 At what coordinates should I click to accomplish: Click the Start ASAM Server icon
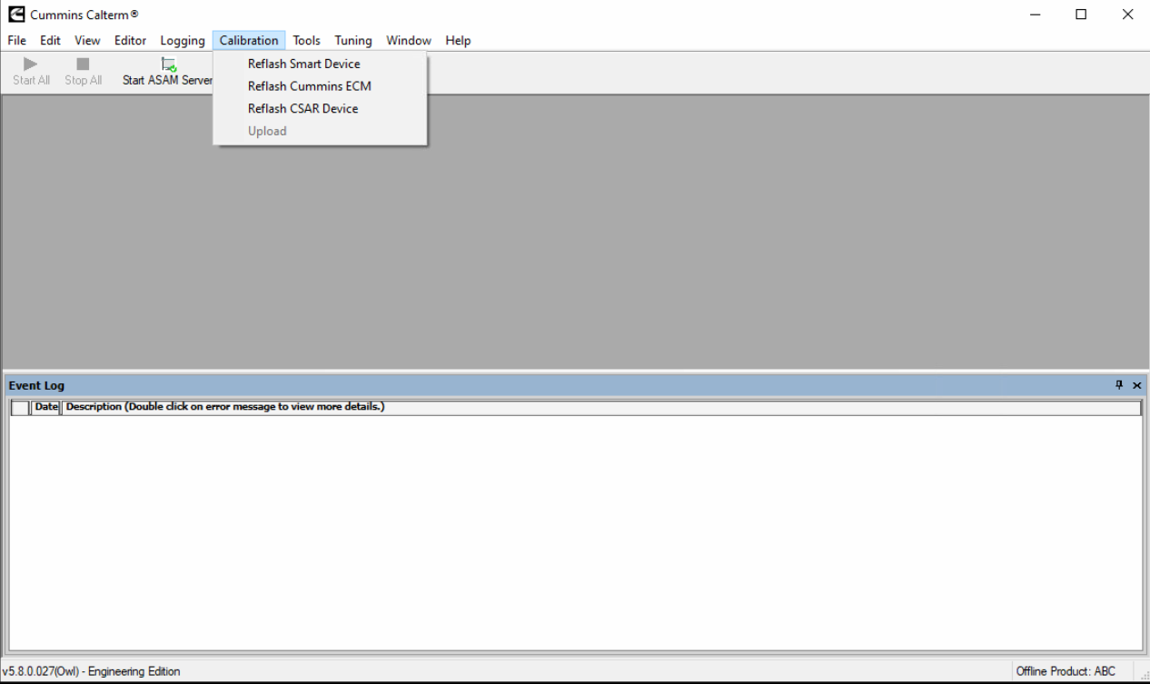pos(168,64)
